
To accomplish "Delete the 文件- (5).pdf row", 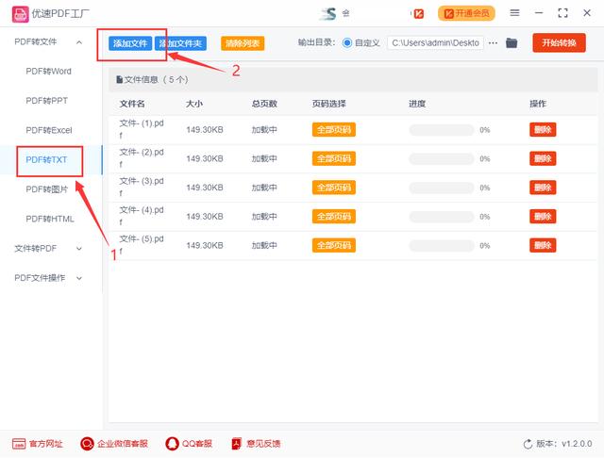I will [543, 245].
